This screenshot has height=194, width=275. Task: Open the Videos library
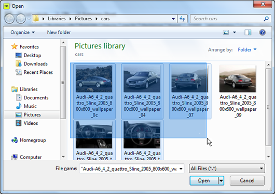pyautogui.click(x=31, y=123)
